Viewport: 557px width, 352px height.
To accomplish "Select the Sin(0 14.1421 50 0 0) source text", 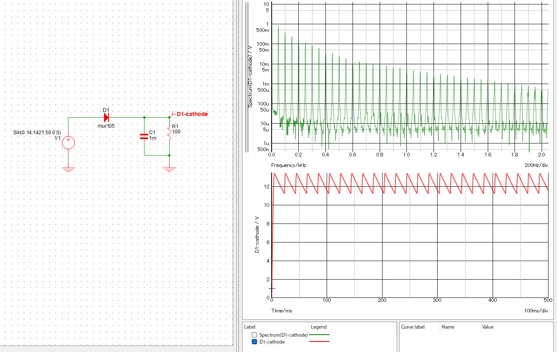I will [x=37, y=133].
